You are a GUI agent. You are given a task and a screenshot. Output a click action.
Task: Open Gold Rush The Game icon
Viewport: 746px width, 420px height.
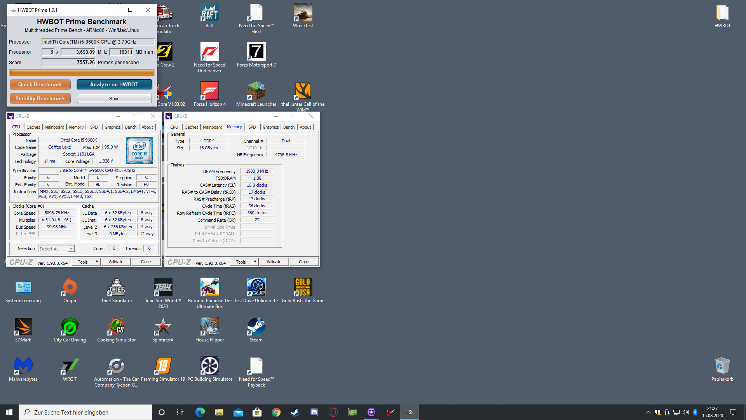click(x=303, y=290)
